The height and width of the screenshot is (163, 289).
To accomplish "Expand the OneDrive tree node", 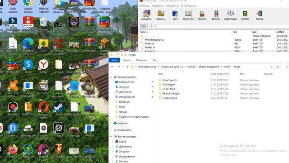I will click(x=111, y=123).
